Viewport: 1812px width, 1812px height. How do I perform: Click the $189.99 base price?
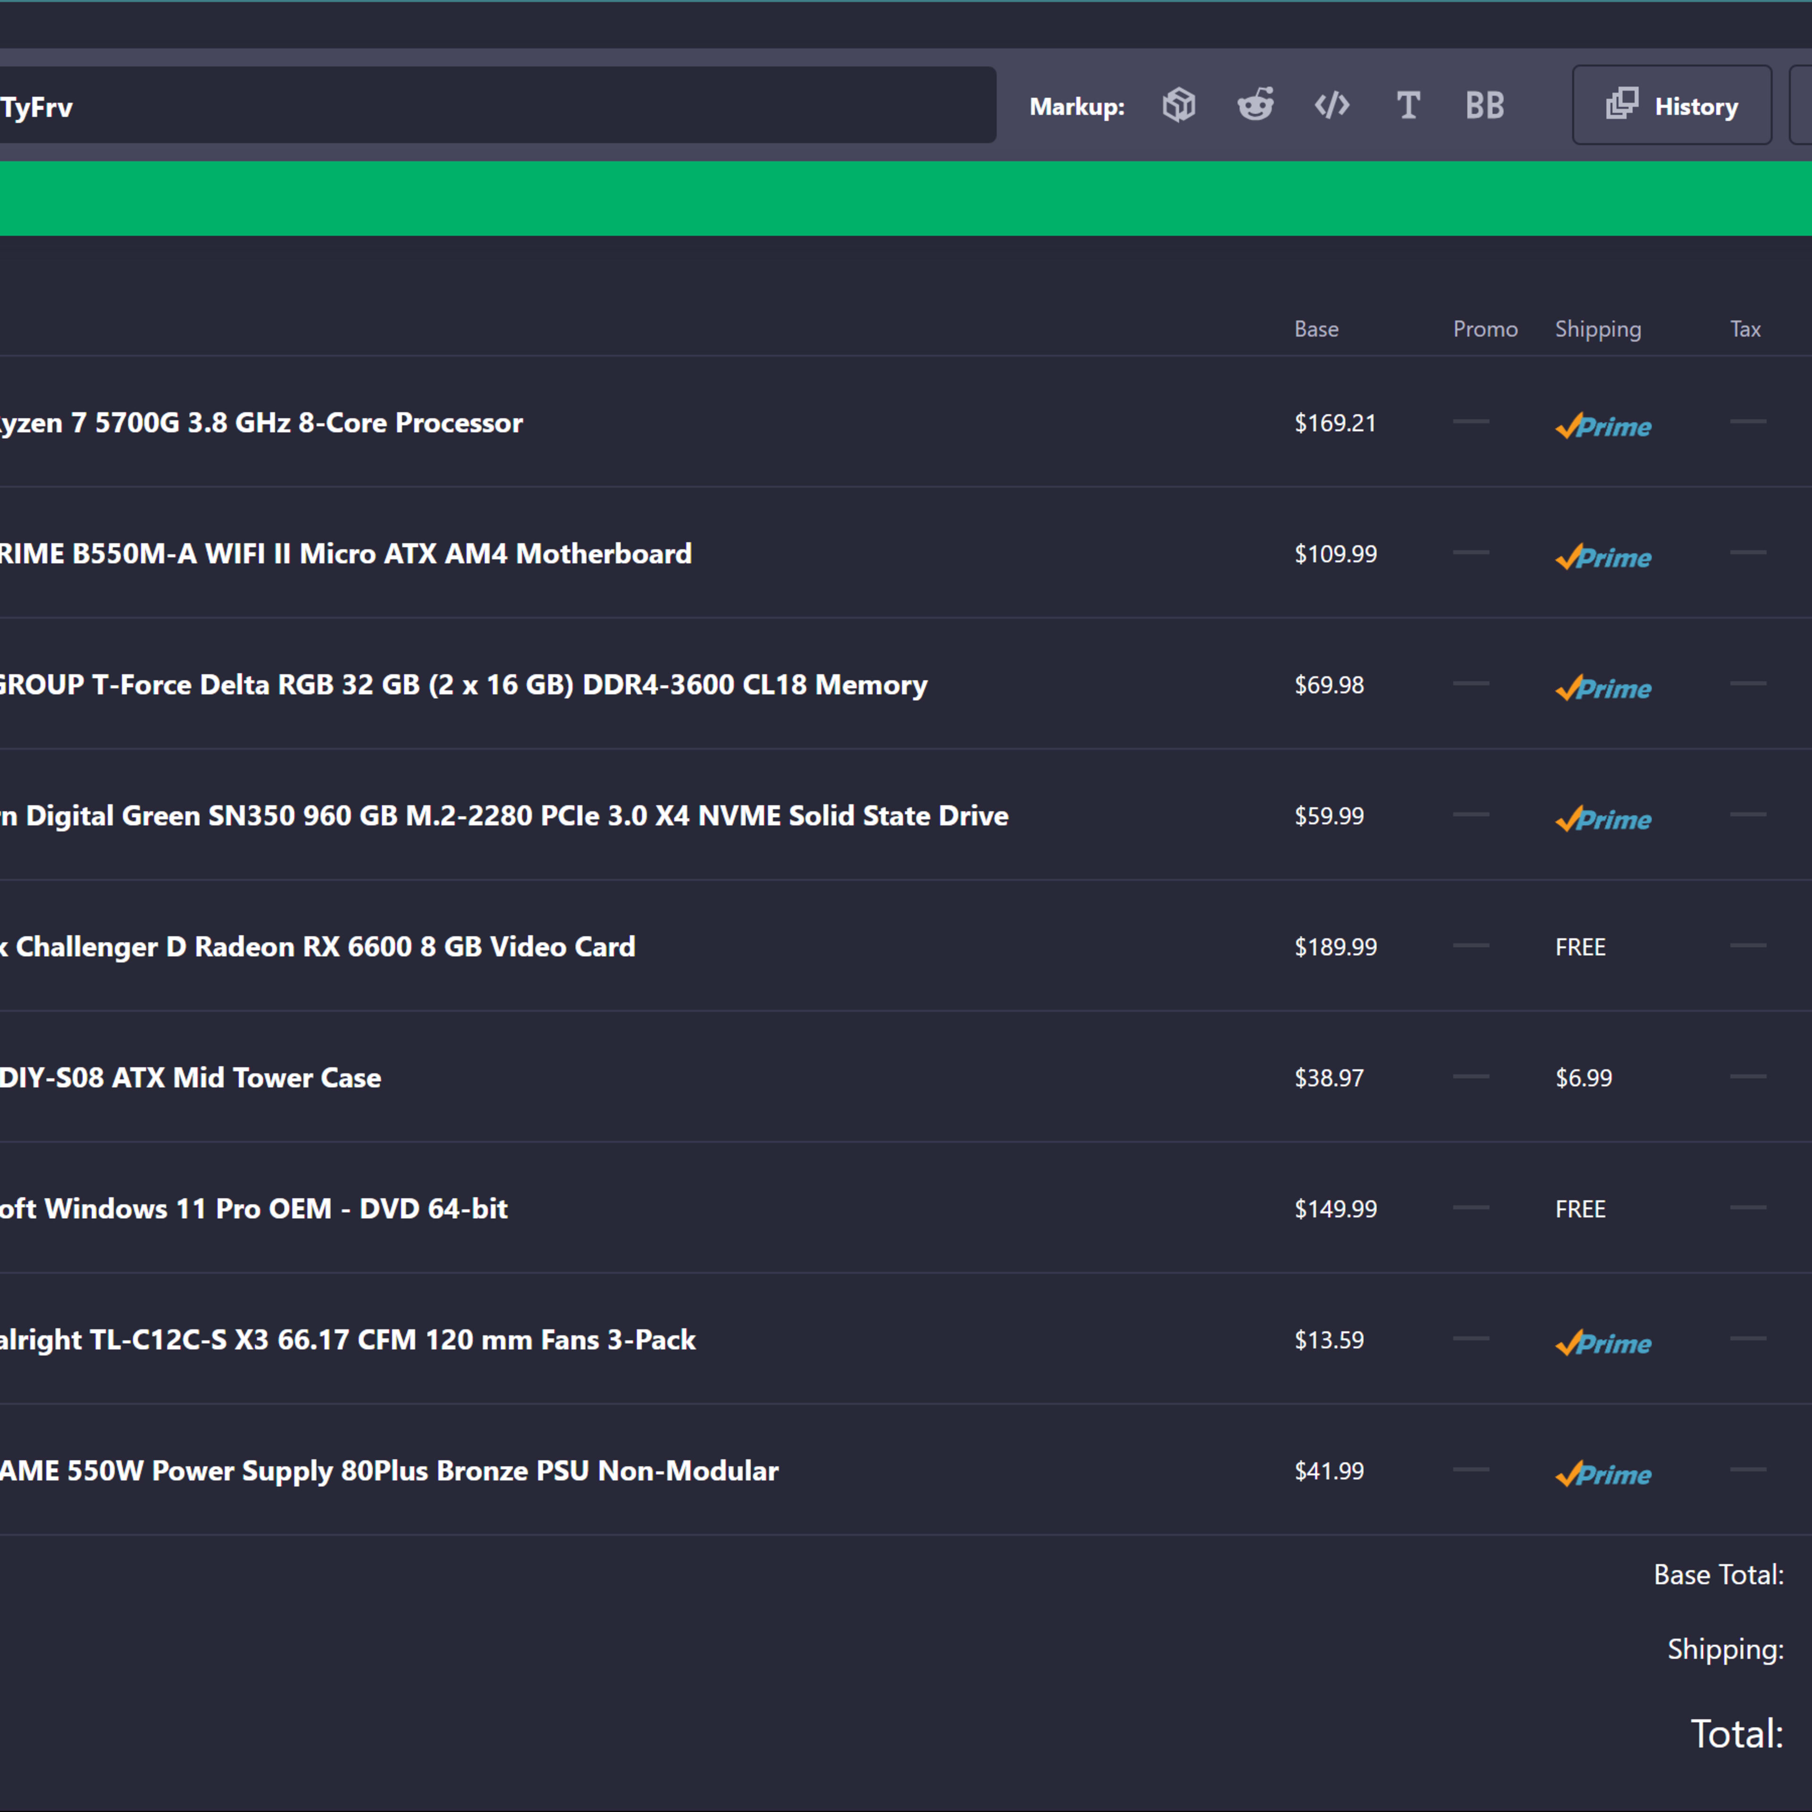(x=1335, y=947)
